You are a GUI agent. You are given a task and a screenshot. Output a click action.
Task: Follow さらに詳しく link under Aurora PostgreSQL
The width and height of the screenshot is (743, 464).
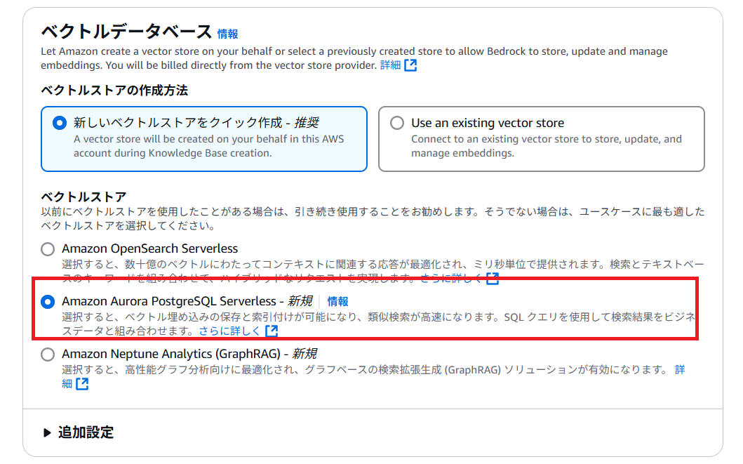click(229, 331)
